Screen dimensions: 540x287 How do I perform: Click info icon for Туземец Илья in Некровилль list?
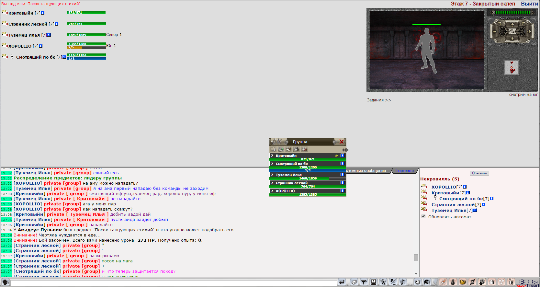pyautogui.click(x=475, y=210)
